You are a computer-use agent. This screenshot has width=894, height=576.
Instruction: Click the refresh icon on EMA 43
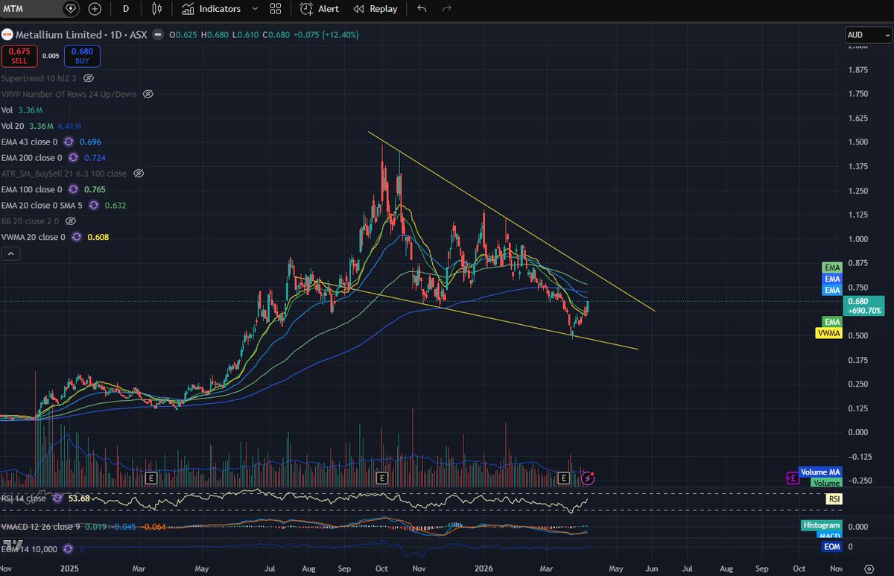(x=69, y=141)
